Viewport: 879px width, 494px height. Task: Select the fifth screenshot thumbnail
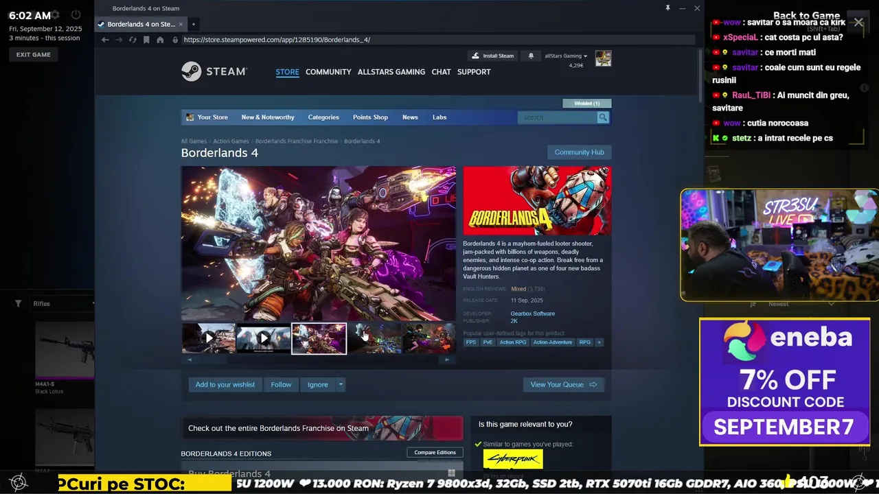(x=429, y=338)
